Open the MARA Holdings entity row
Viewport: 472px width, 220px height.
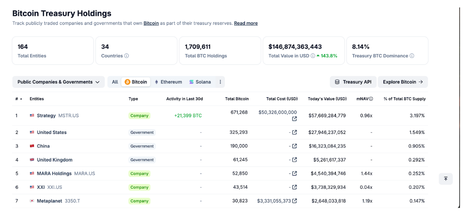pyautogui.click(x=220, y=173)
